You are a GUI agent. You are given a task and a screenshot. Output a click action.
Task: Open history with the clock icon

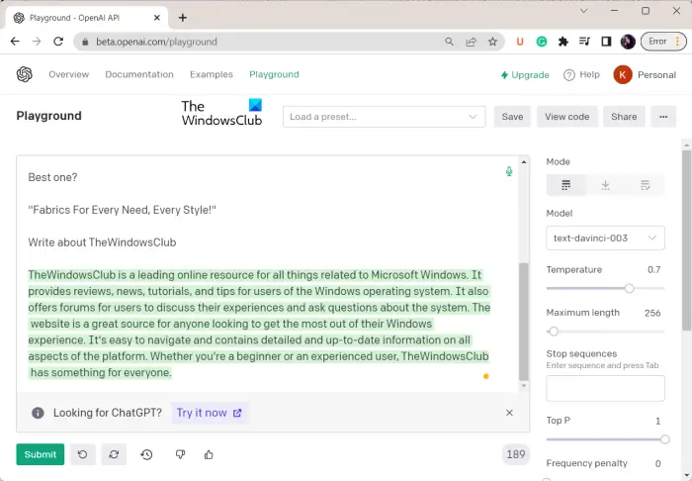point(147,454)
